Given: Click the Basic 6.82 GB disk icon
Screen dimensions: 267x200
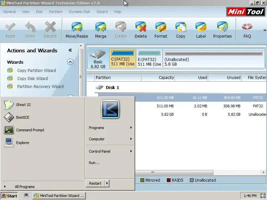Looking at the screenshot, I should (x=98, y=54).
